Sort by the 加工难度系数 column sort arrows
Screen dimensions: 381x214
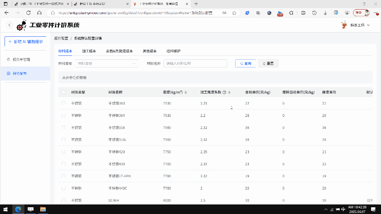[229, 92]
